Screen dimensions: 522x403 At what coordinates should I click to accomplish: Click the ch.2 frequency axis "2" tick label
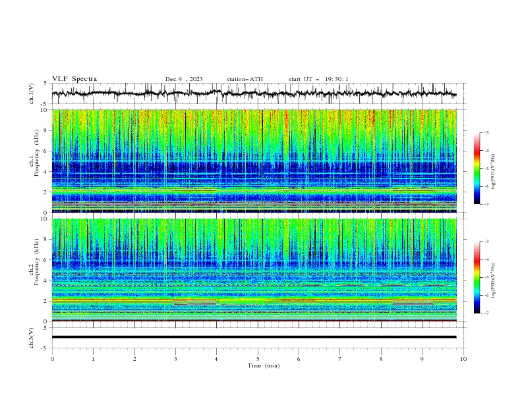(x=46, y=301)
